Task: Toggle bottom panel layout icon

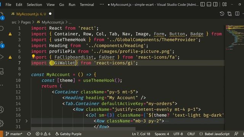Action: click(x=209, y=4)
